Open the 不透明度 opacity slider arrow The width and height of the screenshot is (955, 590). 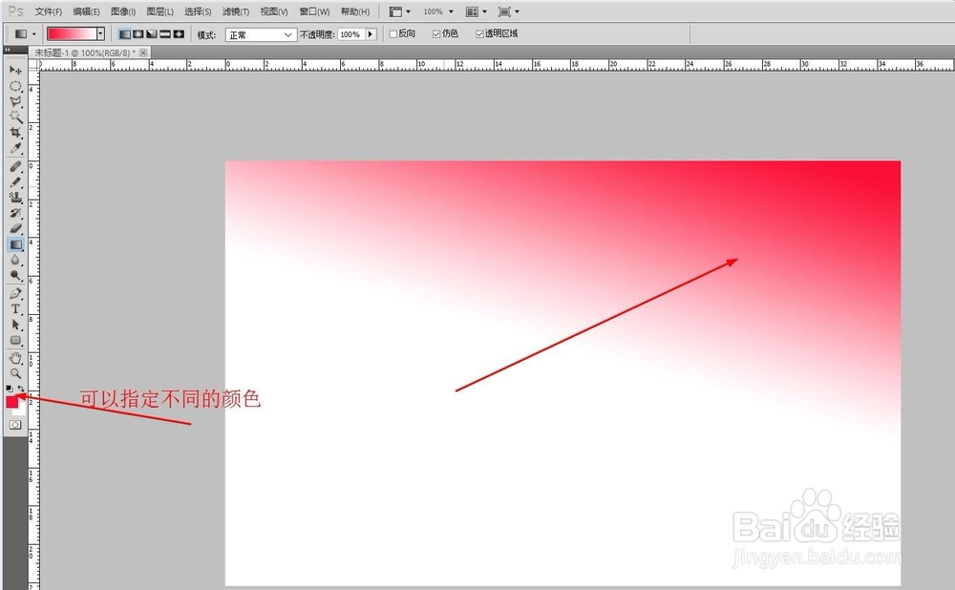tap(371, 34)
